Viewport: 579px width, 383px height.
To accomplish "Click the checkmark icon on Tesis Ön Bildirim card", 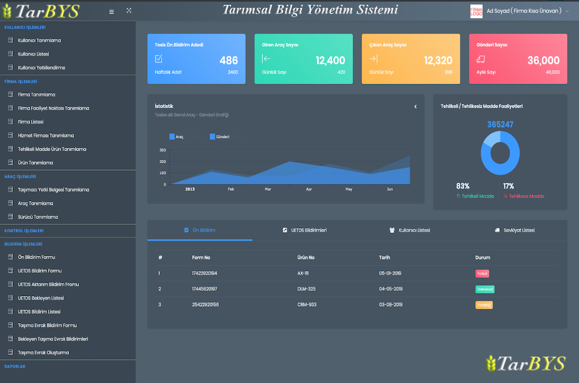I will [x=159, y=59].
